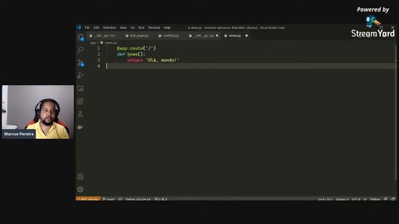
Task: Open the Run and Debug view
Action: [x=80, y=75]
